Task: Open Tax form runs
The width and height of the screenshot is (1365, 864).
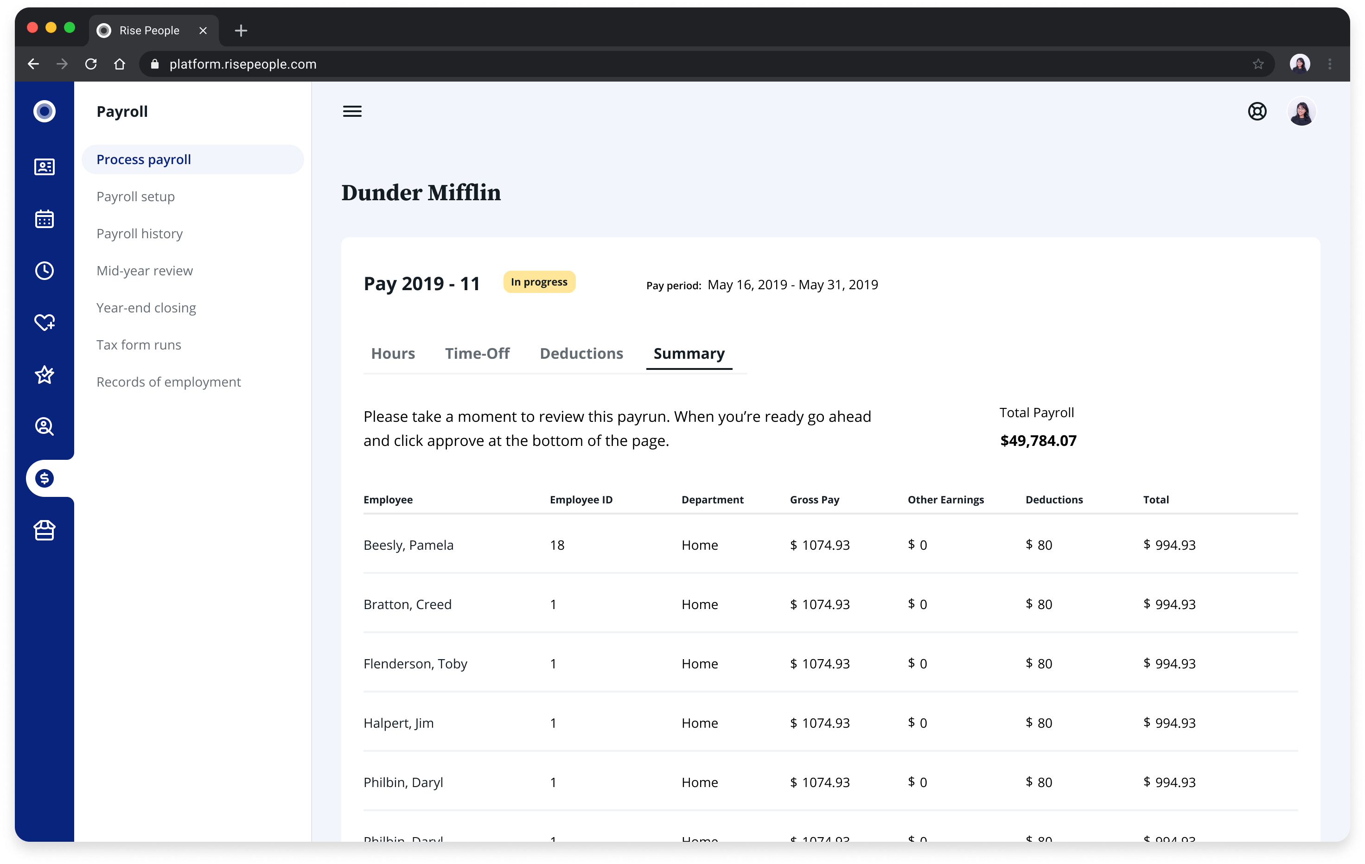Action: coord(139,344)
